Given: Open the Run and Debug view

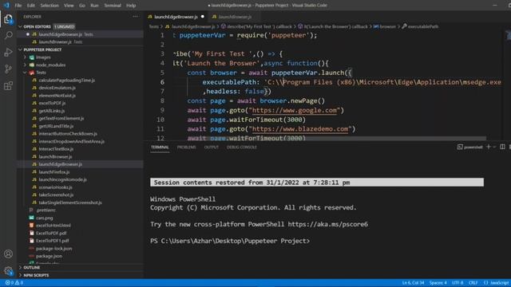Looking at the screenshot, I should coord(8,52).
